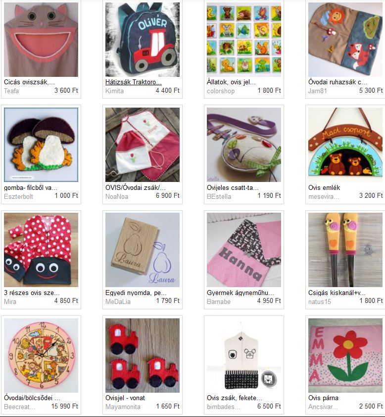Open the OVIS/Óvodai zsák/... listing title
The width and height of the screenshot is (385, 417).
coord(135,187)
